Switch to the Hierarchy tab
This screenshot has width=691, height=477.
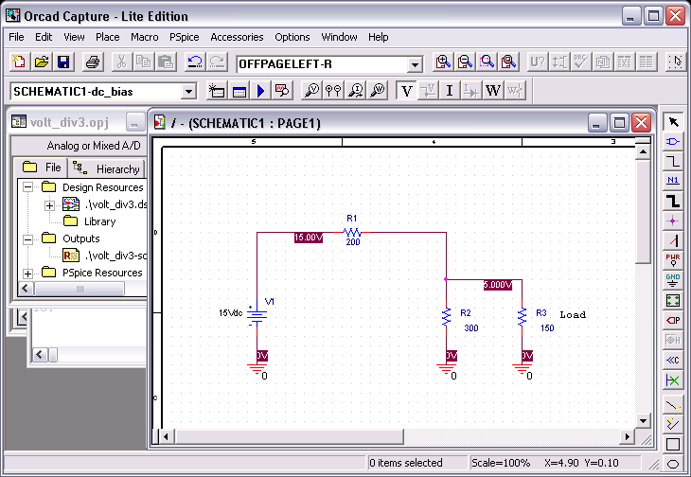coord(107,168)
